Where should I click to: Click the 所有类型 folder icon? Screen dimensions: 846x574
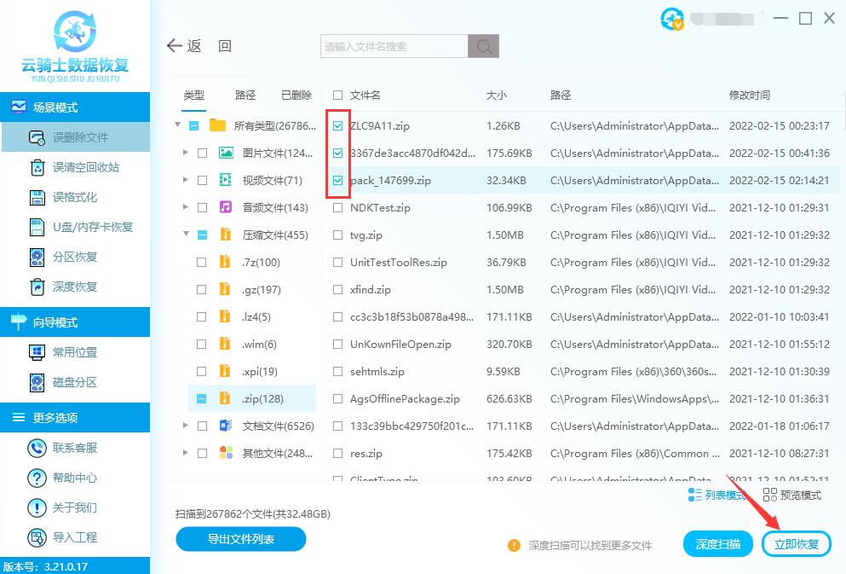(217, 126)
